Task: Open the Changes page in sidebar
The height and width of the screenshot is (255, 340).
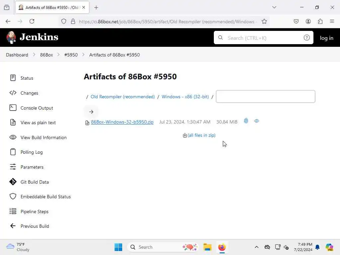Action: 24,93
